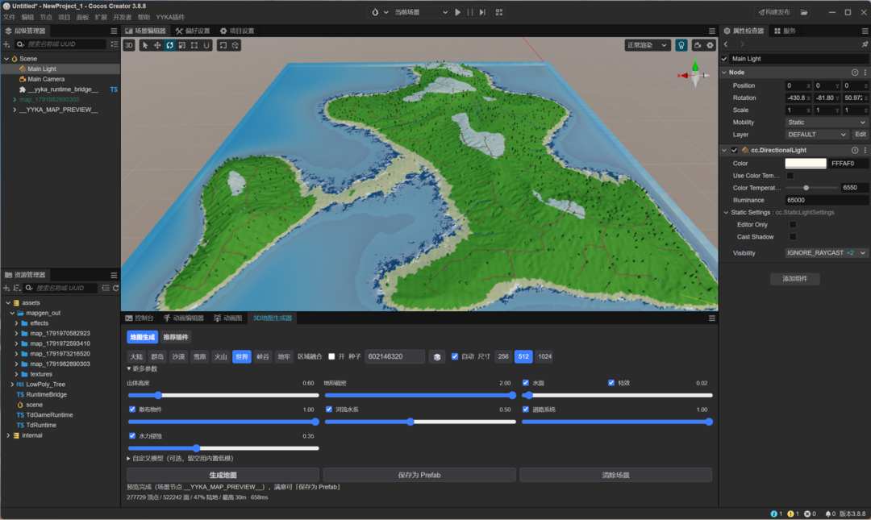
Task: Enable the Editor Only checkbox
Action: coord(793,224)
